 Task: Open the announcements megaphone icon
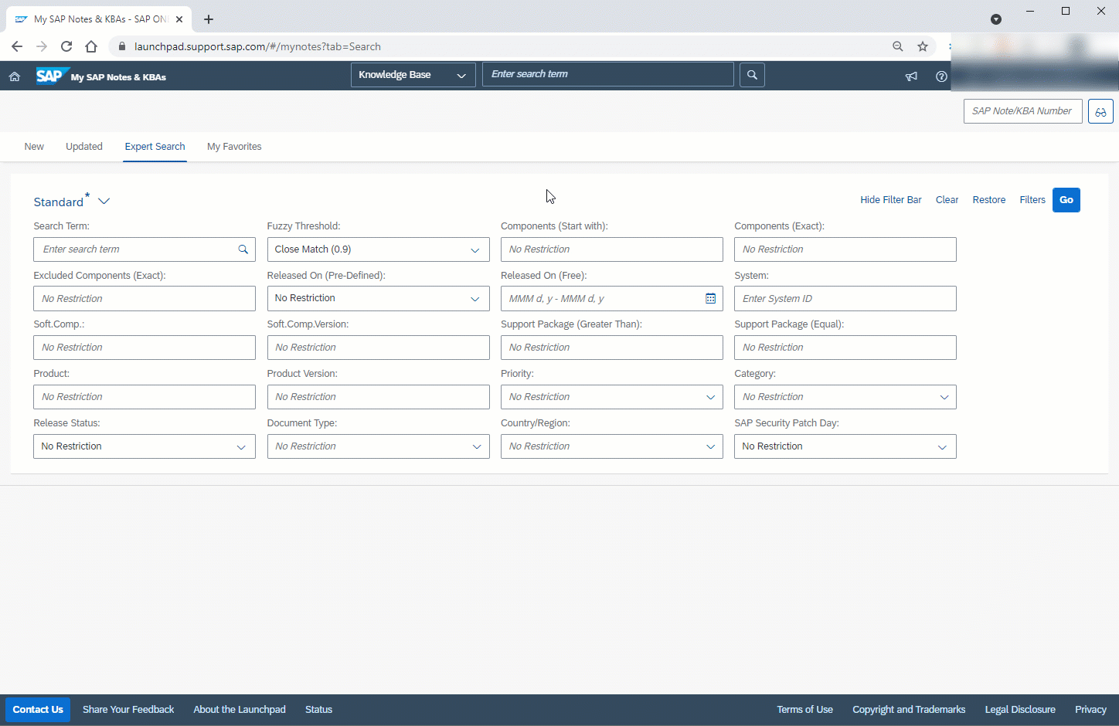click(x=911, y=76)
